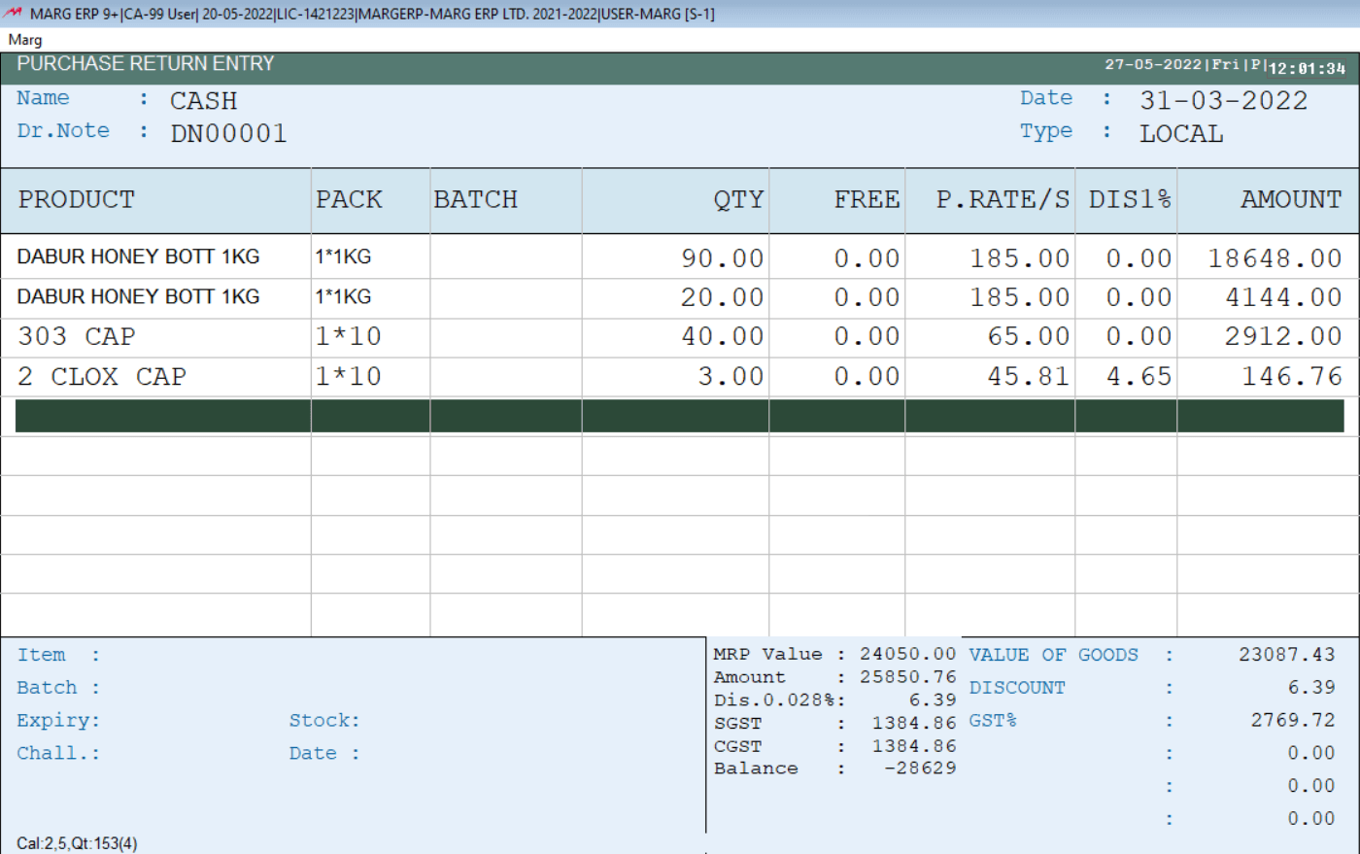The height and width of the screenshot is (854, 1360).
Task: Click pack 1*10 of 303 CAP
Action: point(348,336)
